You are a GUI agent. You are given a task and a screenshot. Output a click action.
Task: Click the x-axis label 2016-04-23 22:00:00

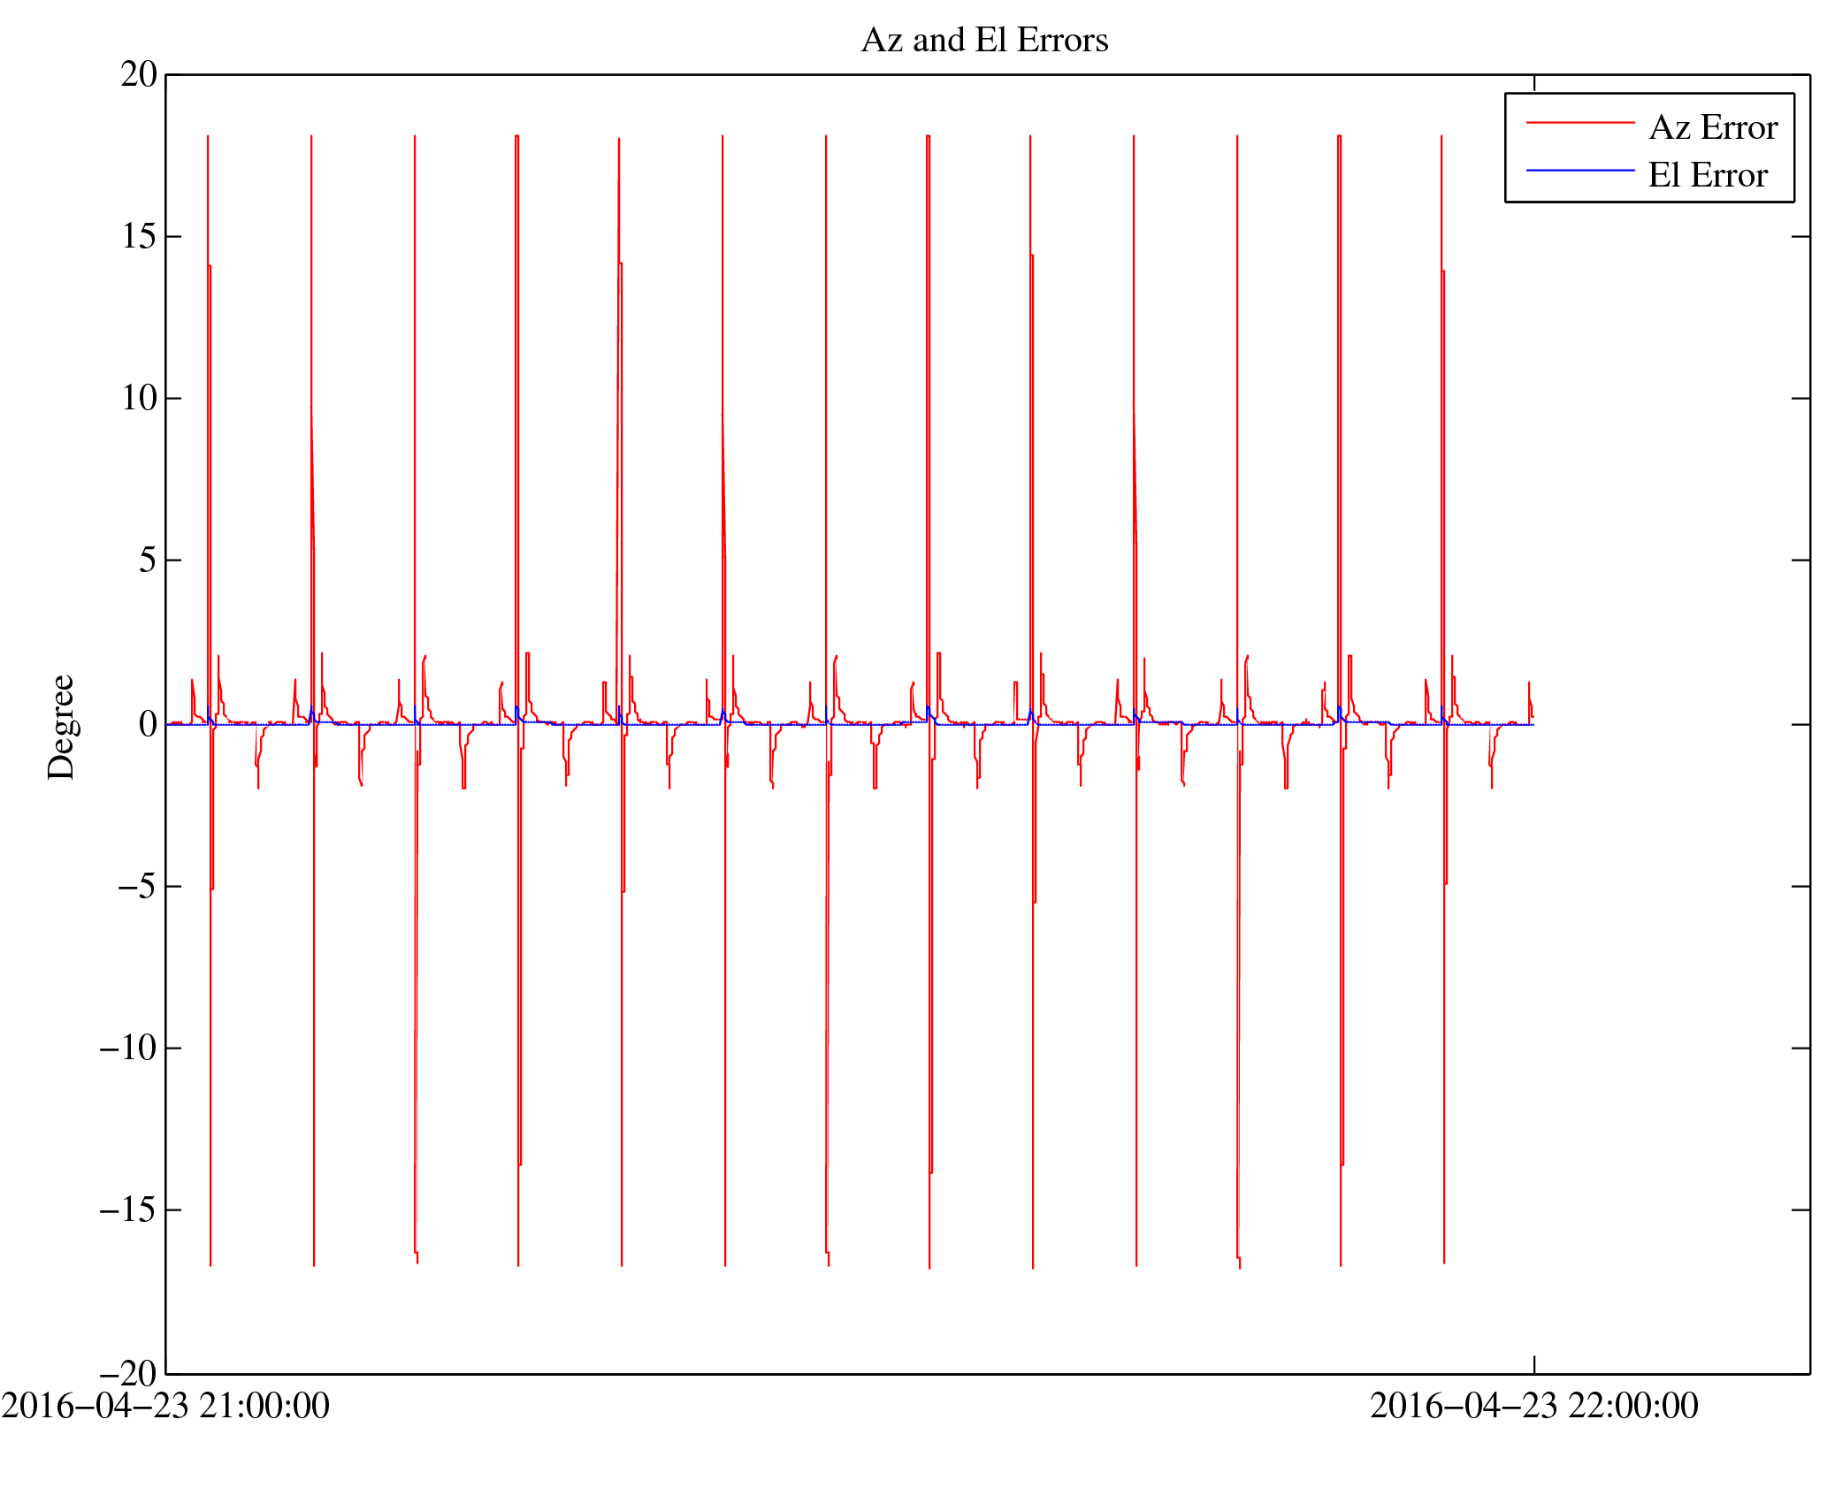click(1533, 1407)
